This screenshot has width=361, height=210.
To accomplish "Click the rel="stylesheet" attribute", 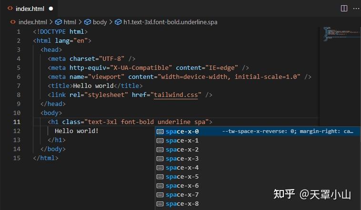I will click(99, 95).
